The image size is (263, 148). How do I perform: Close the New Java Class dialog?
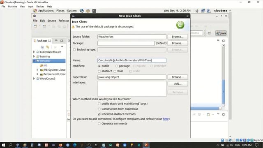coord(187,16)
